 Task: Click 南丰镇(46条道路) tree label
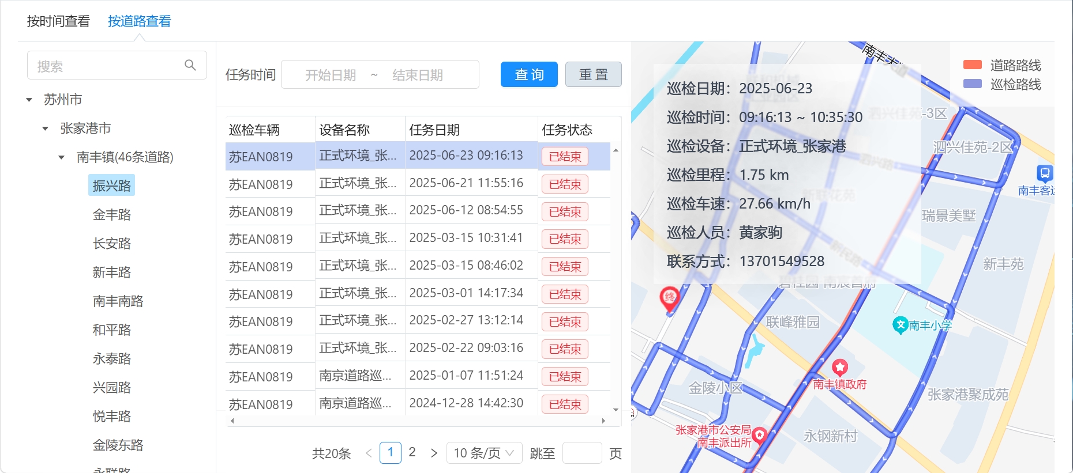click(125, 157)
